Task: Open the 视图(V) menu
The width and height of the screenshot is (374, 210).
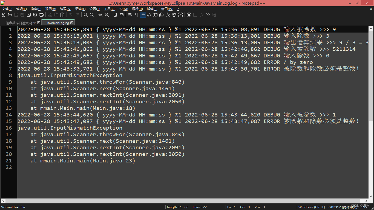Action: coord(51,9)
